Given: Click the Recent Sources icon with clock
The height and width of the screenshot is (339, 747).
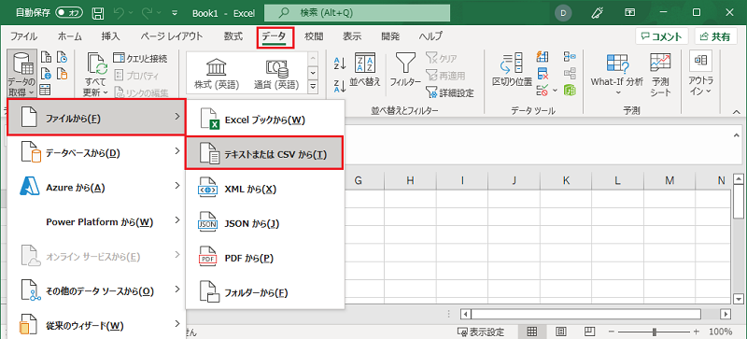Looking at the screenshot, I should coord(62,58).
